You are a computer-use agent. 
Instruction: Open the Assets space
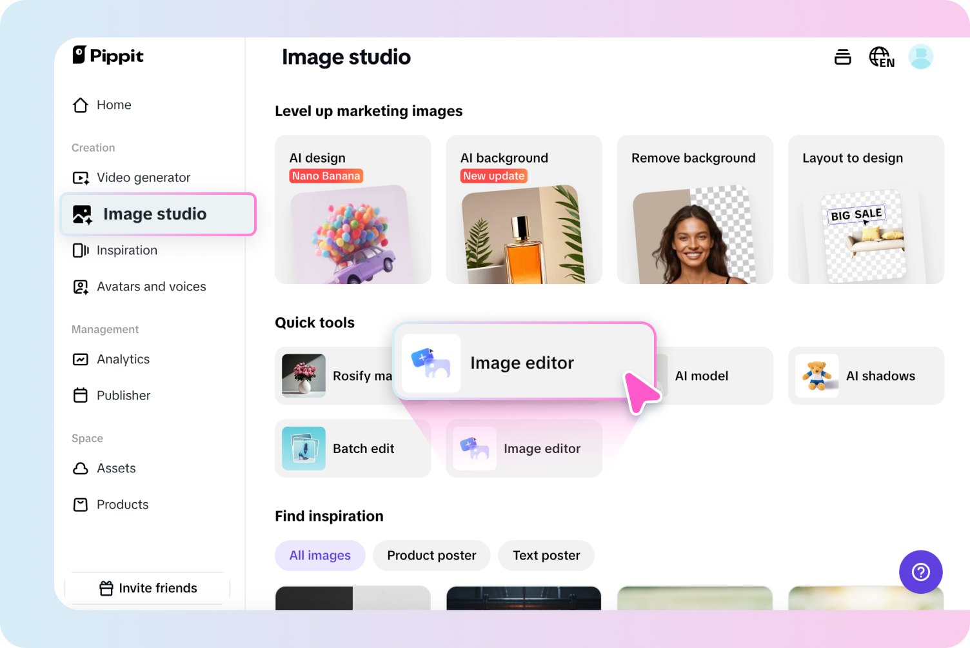tap(104, 468)
